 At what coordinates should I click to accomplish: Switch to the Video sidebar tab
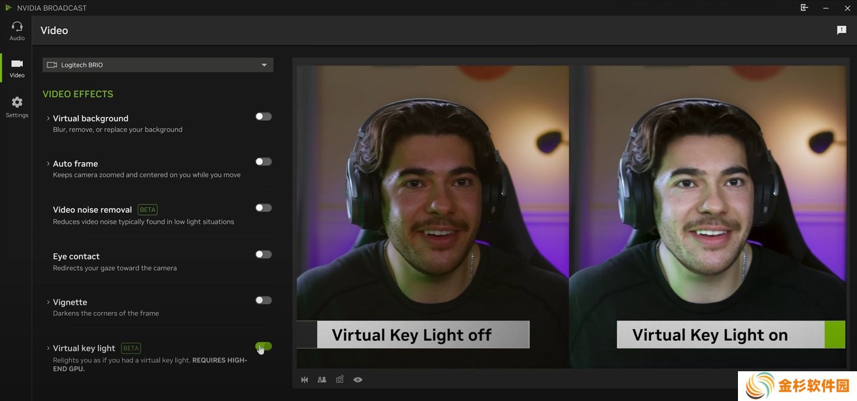coord(17,68)
